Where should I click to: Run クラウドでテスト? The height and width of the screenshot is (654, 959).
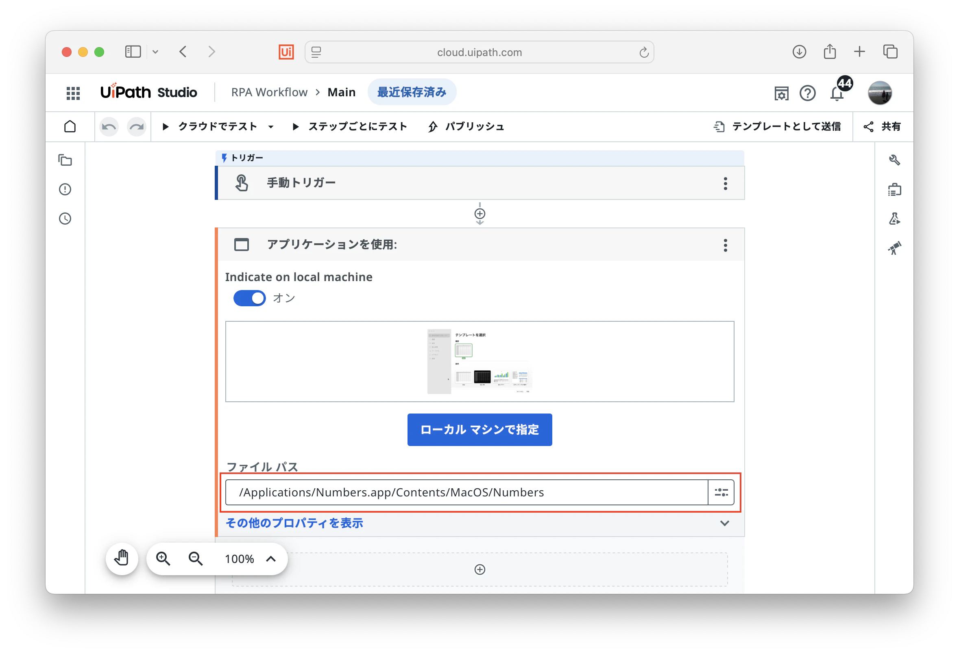click(x=210, y=126)
